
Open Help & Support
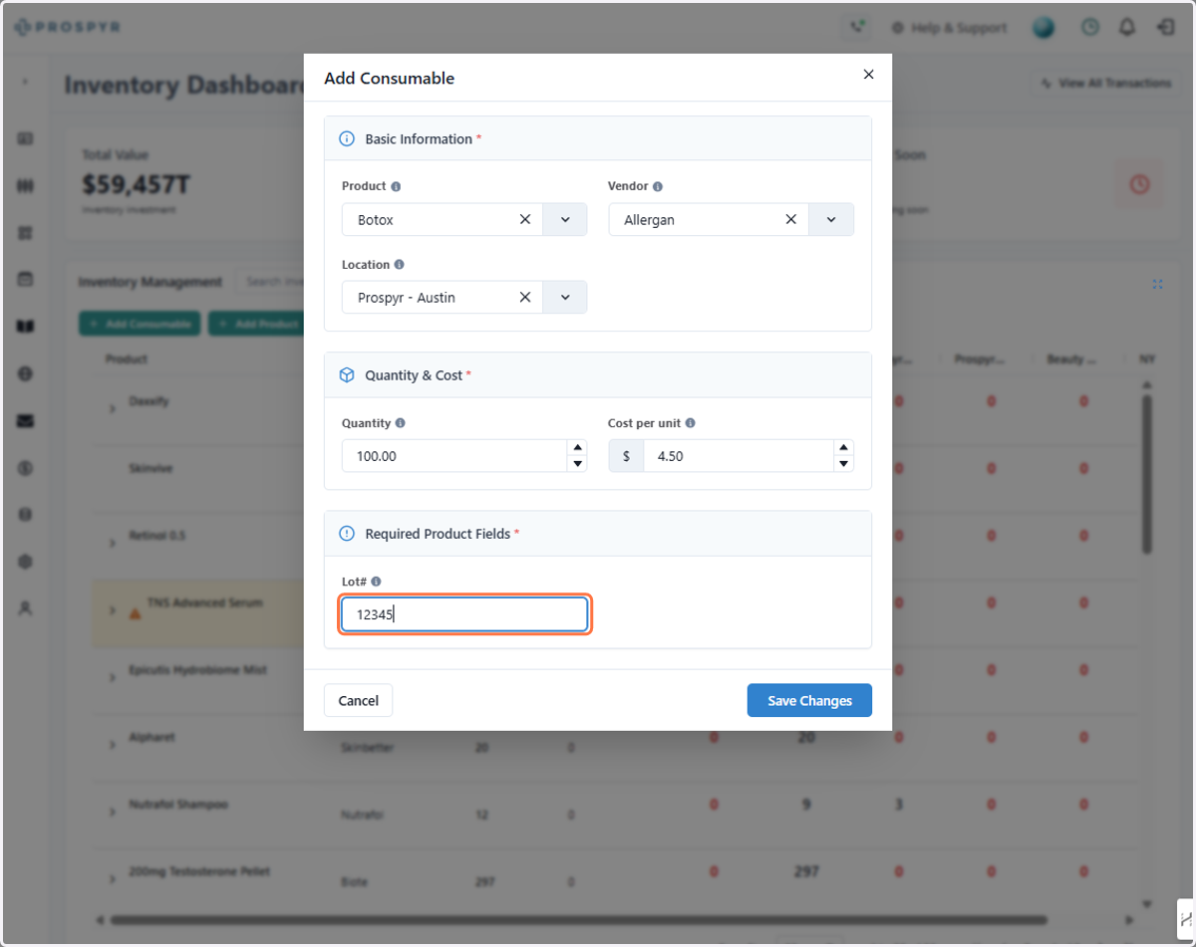click(949, 28)
